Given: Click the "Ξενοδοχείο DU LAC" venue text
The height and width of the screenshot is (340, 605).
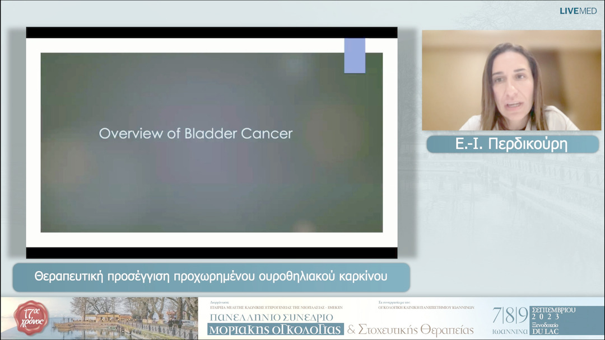Looking at the screenshot, I should (545, 328).
